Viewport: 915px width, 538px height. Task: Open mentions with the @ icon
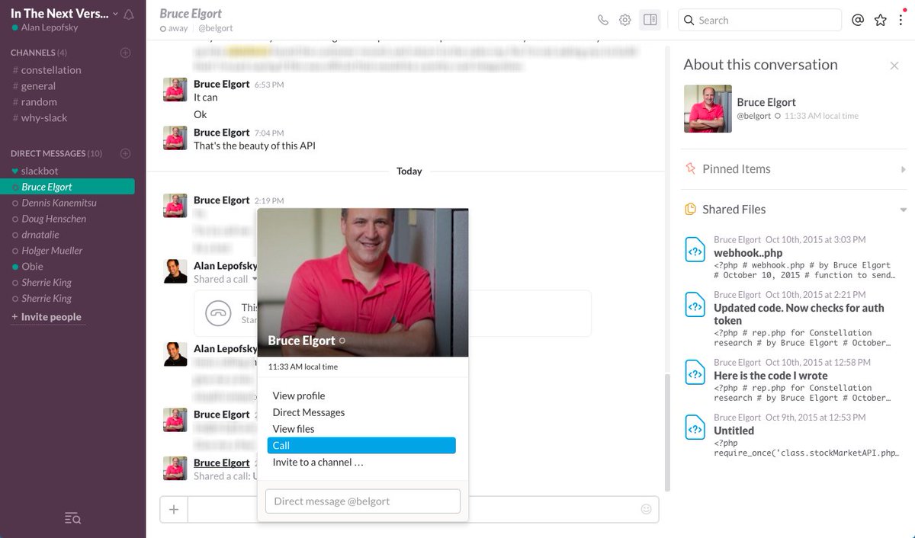pos(858,20)
